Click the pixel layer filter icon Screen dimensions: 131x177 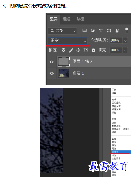pos(85,31)
